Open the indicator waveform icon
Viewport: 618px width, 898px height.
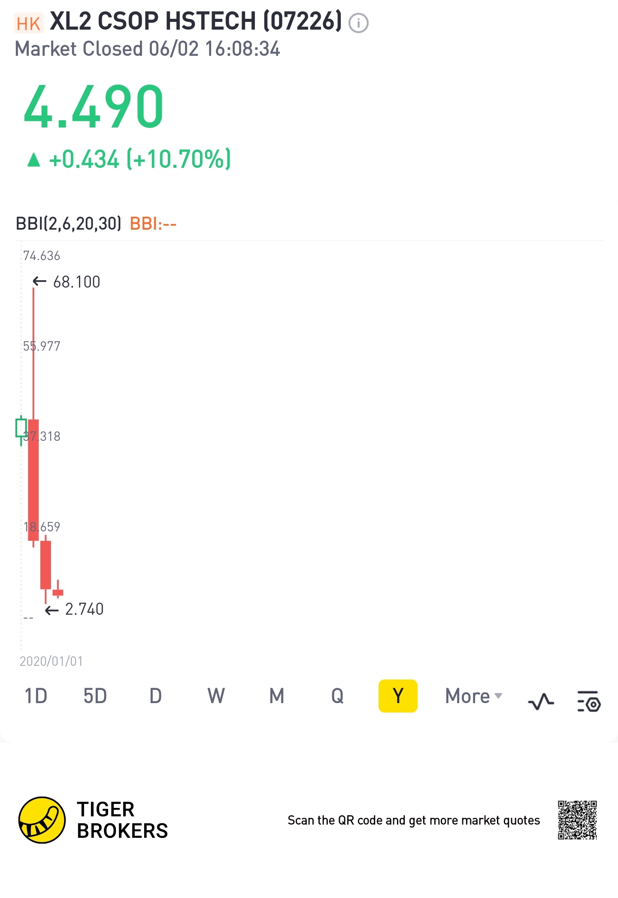(x=541, y=701)
